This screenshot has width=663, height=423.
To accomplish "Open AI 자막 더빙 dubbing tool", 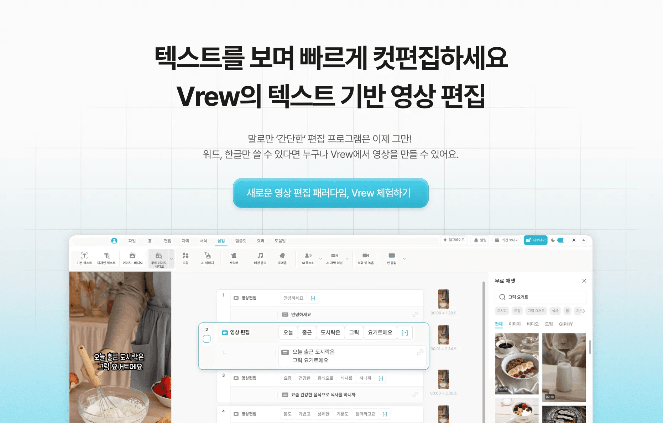I will point(334,258).
